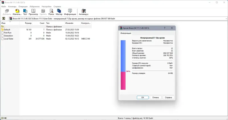Expand the address bar path dropdown
The height and width of the screenshot is (120, 228).
[x=226, y=18]
